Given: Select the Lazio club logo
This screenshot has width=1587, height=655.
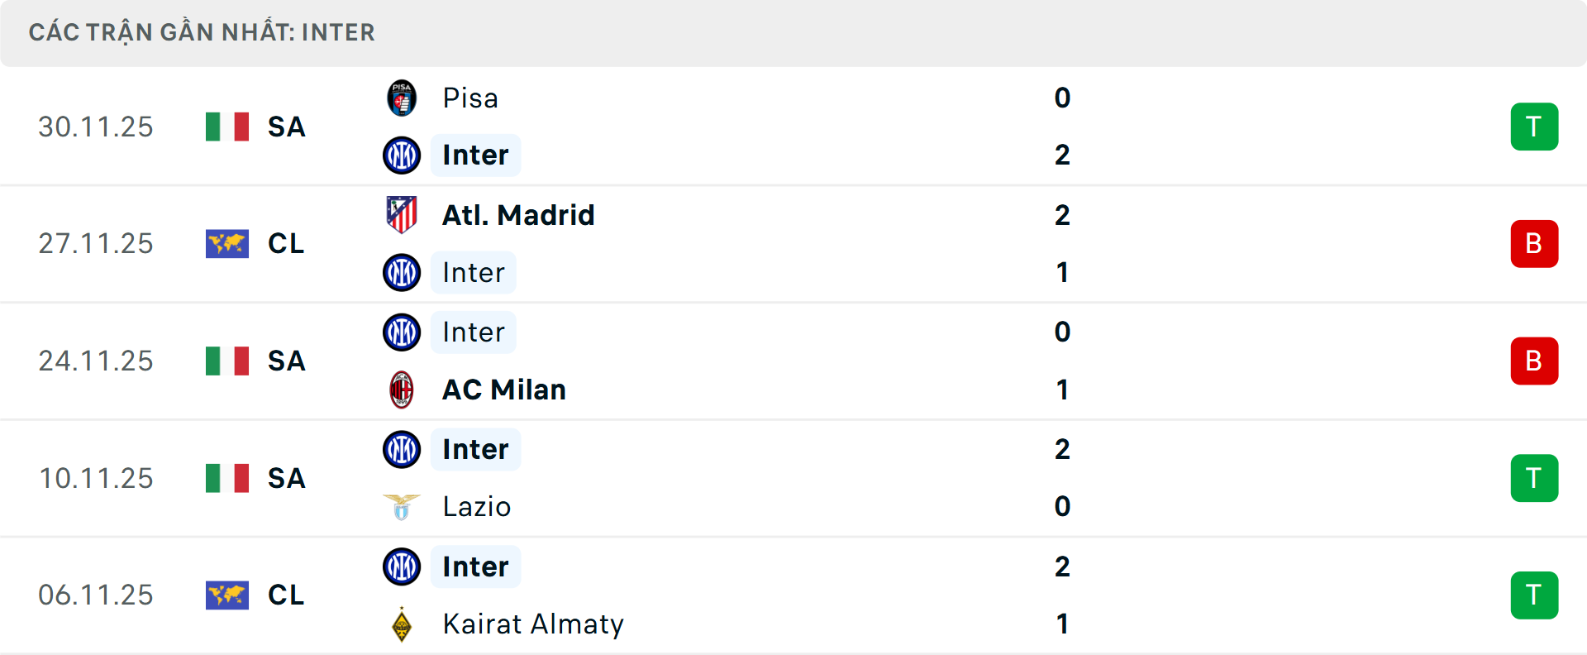Looking at the screenshot, I should tap(402, 507).
